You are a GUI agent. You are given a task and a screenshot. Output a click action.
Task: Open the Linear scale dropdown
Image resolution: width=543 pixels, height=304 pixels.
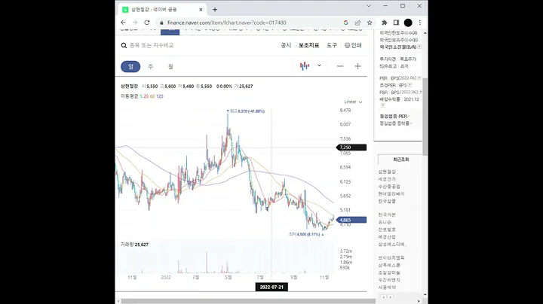click(x=353, y=102)
